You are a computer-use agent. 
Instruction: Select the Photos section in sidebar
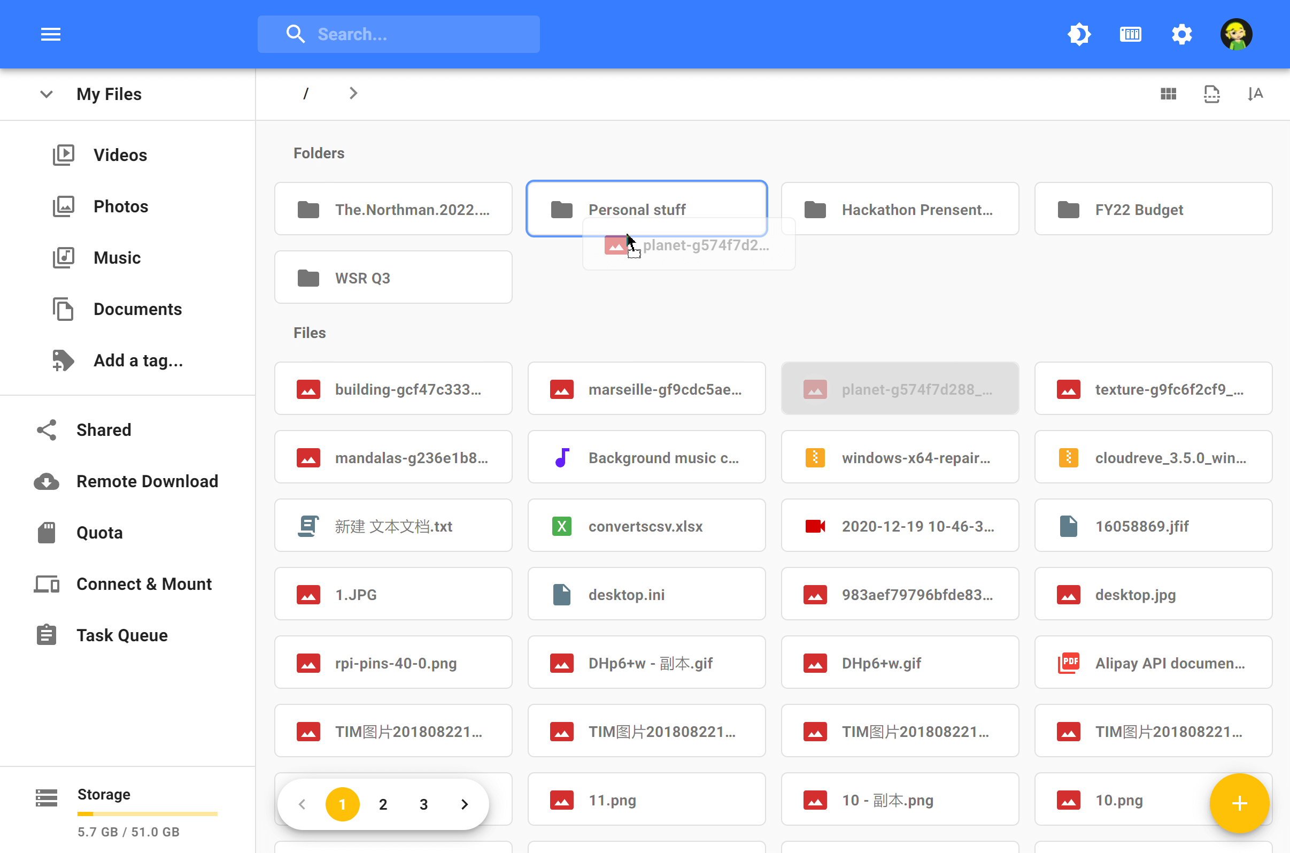[120, 206]
